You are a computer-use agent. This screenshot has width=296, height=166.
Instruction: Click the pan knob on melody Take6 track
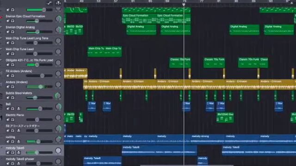pos(58,150)
